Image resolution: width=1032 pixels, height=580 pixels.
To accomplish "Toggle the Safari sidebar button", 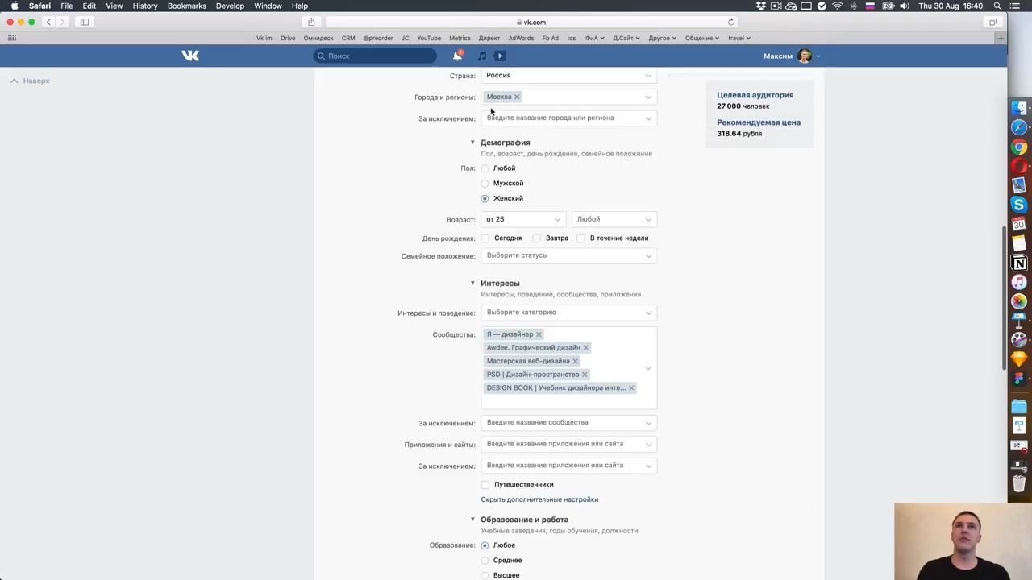I will tap(85, 22).
